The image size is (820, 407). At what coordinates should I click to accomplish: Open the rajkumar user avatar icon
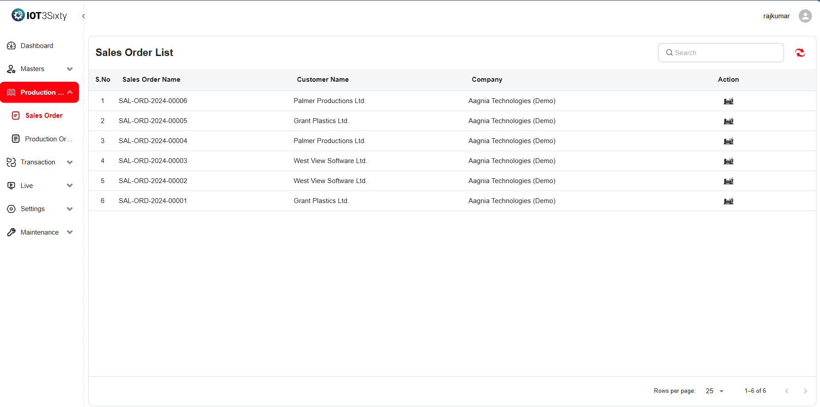[805, 16]
